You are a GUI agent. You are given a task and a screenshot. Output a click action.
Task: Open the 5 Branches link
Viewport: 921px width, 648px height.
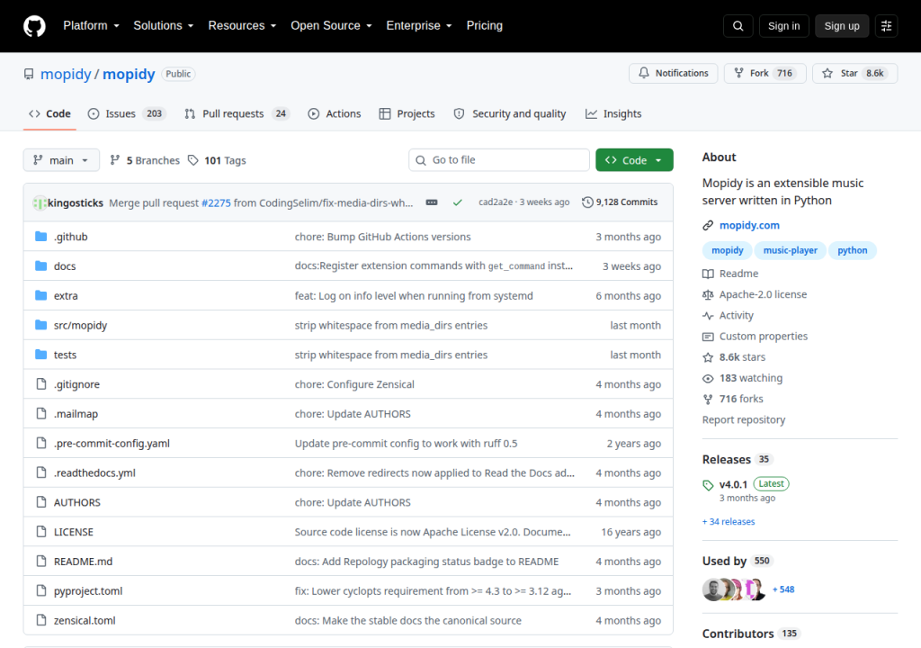click(145, 160)
